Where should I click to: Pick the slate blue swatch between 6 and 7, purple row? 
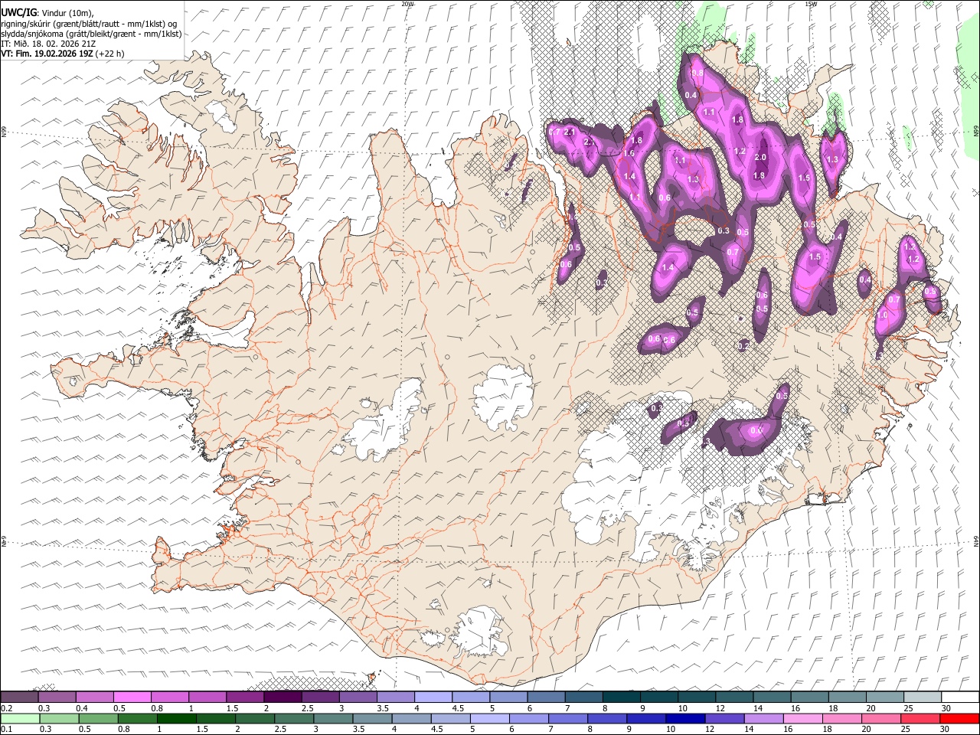click(x=546, y=697)
